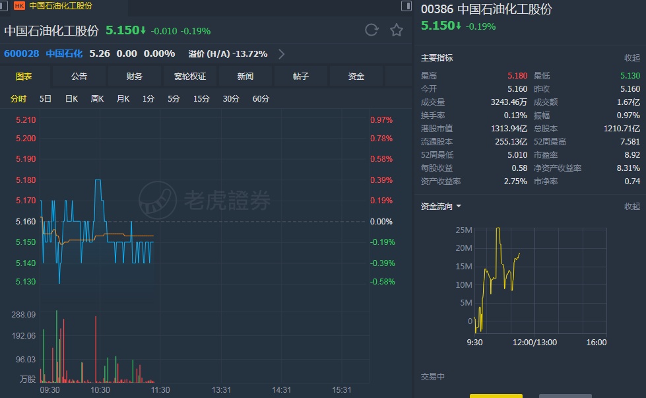Select the 60分 chart interval
Image resolution: width=646 pixels, height=398 pixels.
[x=261, y=99]
